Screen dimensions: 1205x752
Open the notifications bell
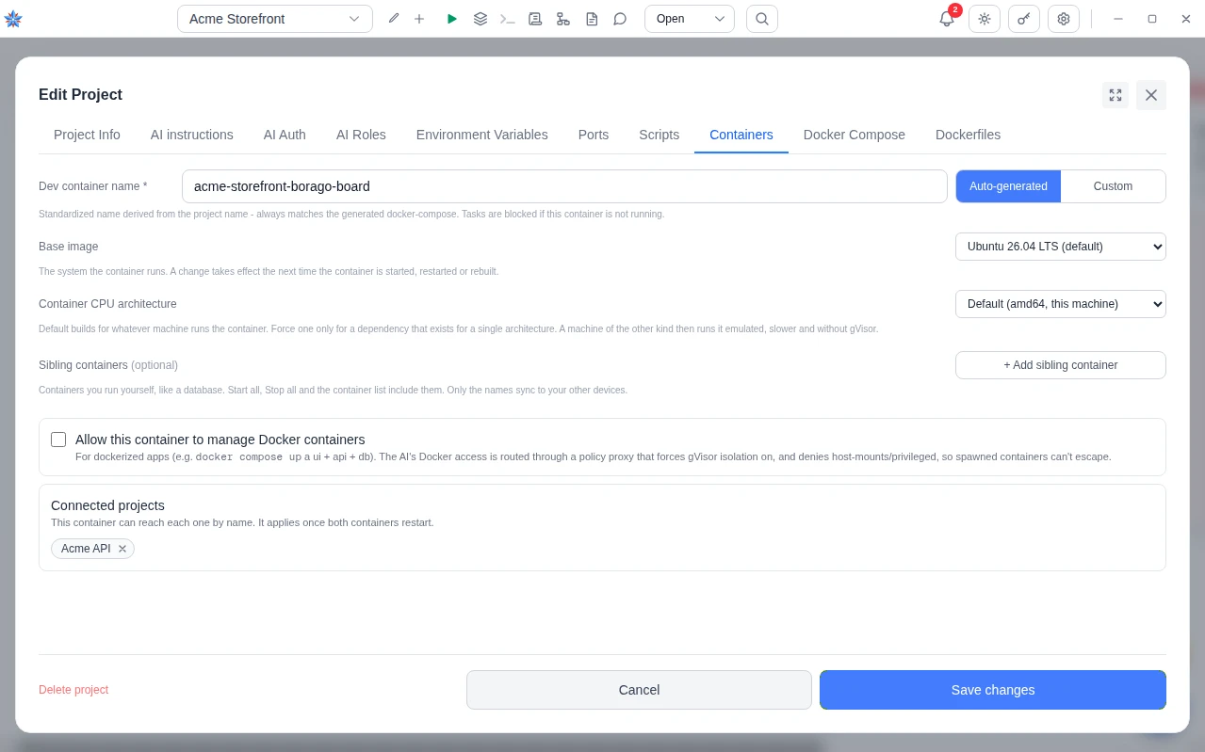[x=947, y=19]
